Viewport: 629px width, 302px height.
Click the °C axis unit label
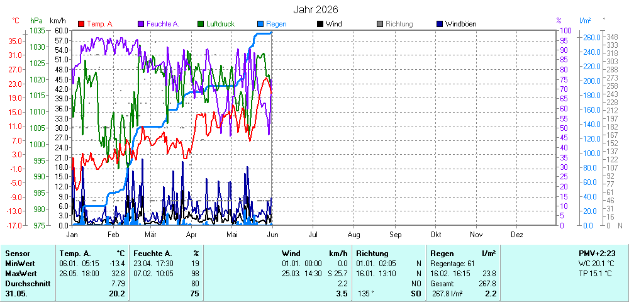point(16,21)
